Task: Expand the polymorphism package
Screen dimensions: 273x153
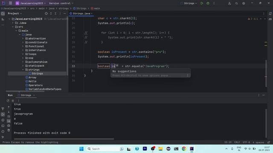Action: (x=23, y=62)
